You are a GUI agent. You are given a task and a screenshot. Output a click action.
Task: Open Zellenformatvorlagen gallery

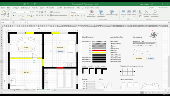tap(112, 14)
